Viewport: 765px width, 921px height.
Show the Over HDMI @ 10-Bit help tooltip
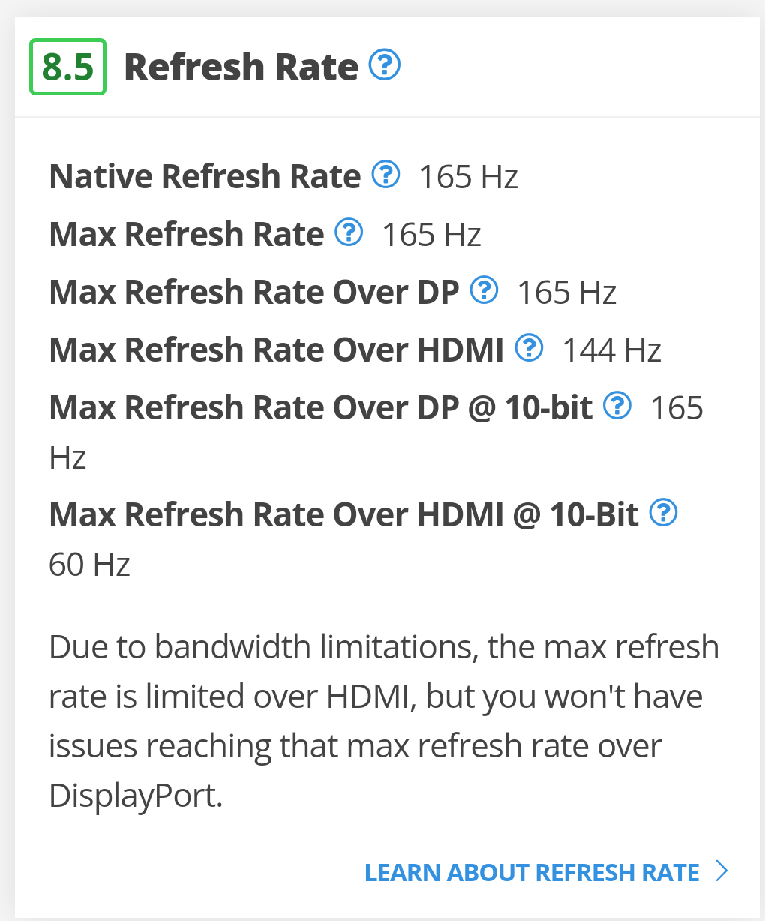click(663, 513)
